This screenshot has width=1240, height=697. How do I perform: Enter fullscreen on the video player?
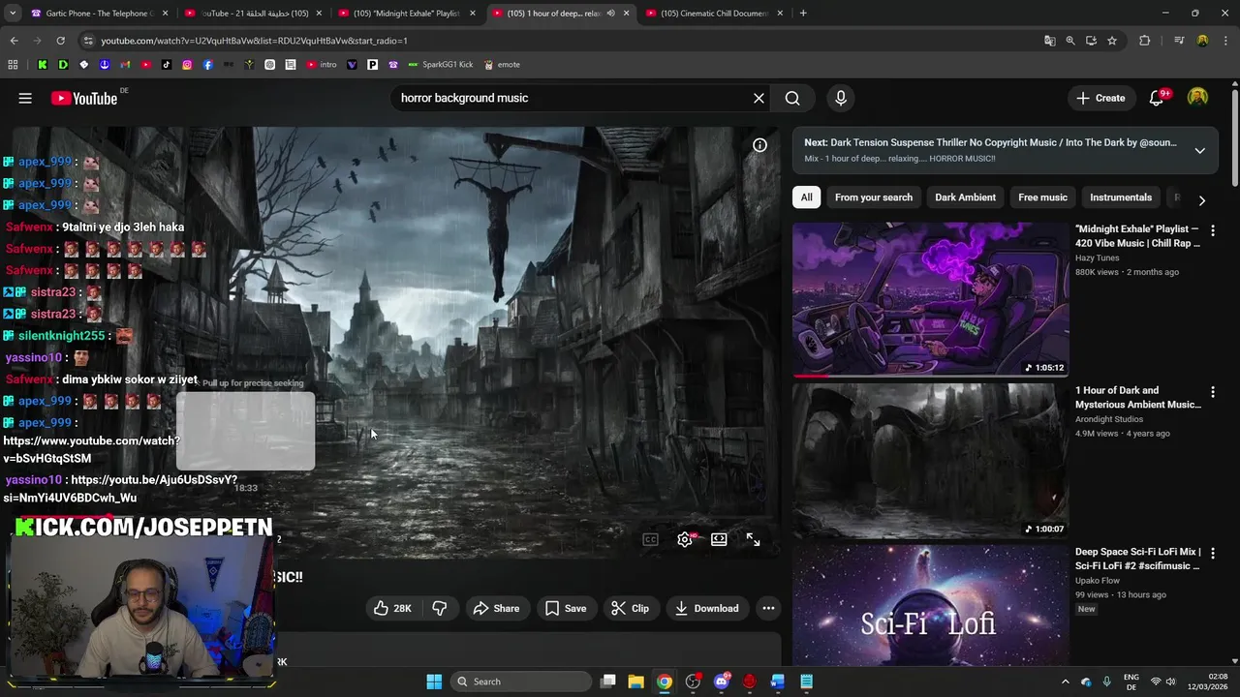pyautogui.click(x=753, y=539)
